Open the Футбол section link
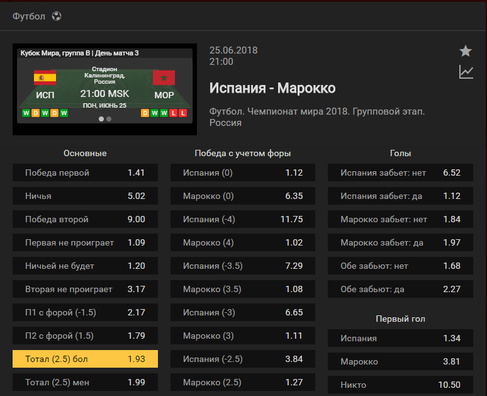This screenshot has height=396, width=487. point(28,16)
